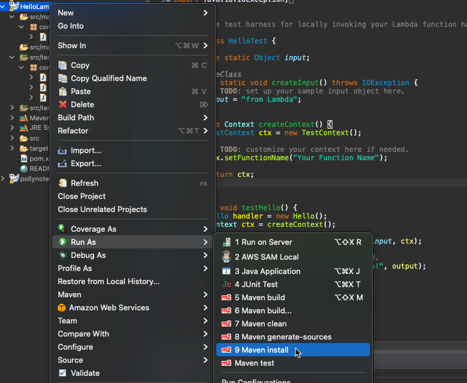This screenshot has width=467, height=383.
Task: Click HelloTest class name in editor
Action: [248, 41]
